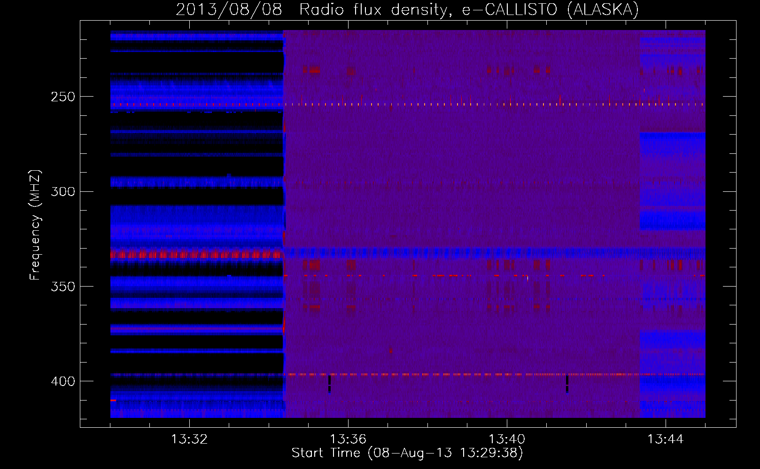Screen dimensions: 760x469
Task: Click the 'Frequency (MHZ)' axis label
Action: click(36, 225)
